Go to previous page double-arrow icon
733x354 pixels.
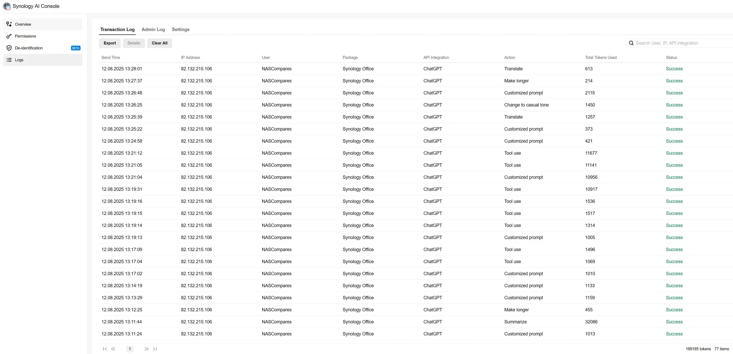[x=113, y=349]
